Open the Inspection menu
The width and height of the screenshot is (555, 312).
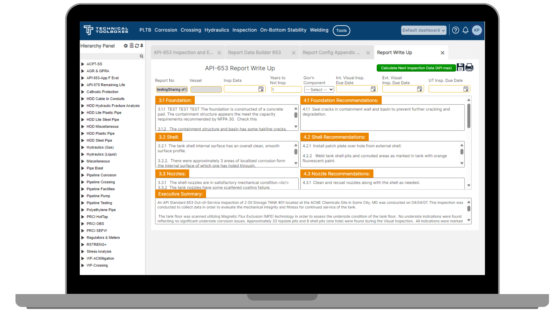[x=244, y=30]
